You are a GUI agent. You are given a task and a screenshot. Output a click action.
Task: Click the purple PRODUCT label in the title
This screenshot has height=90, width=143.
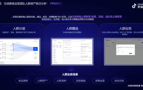(x=56, y=3)
